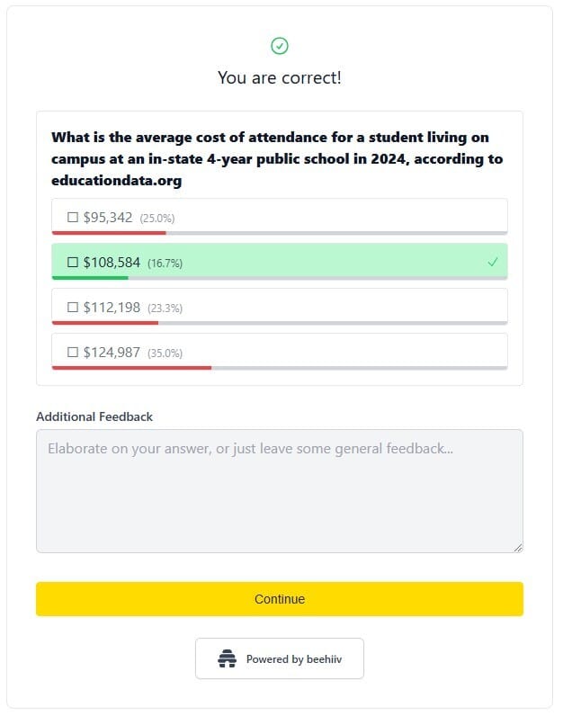Screen dimensions: 563x716
Task: Select the $95,342 answer option
Action: click(x=279, y=217)
